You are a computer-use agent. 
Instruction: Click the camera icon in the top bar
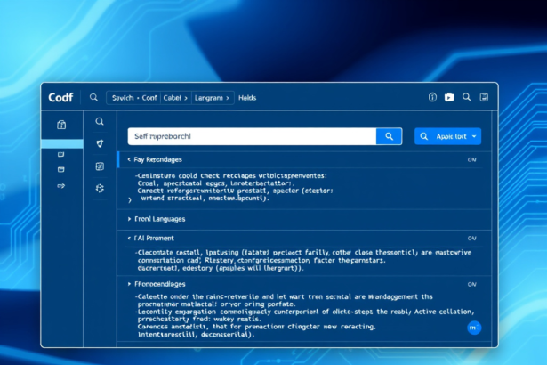450,97
